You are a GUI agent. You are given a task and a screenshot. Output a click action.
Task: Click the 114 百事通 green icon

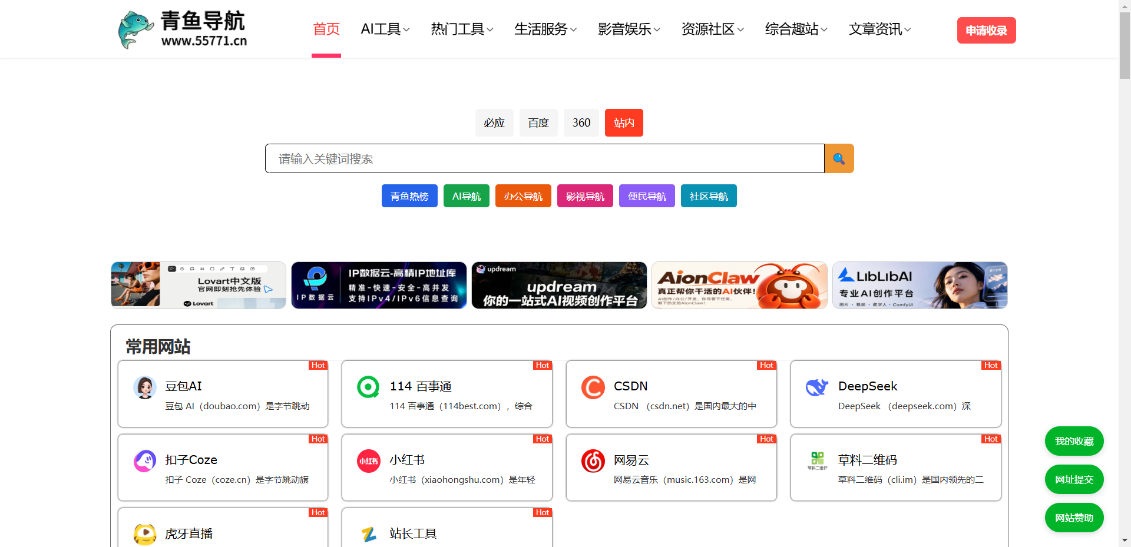[369, 387]
